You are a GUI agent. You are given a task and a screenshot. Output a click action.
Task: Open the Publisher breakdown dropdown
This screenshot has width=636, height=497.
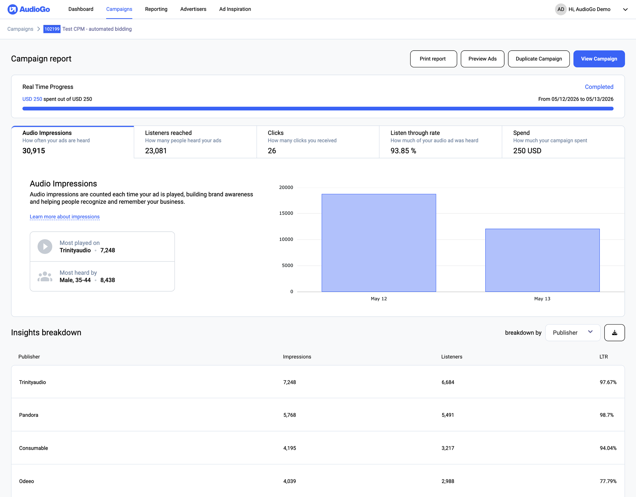572,333
